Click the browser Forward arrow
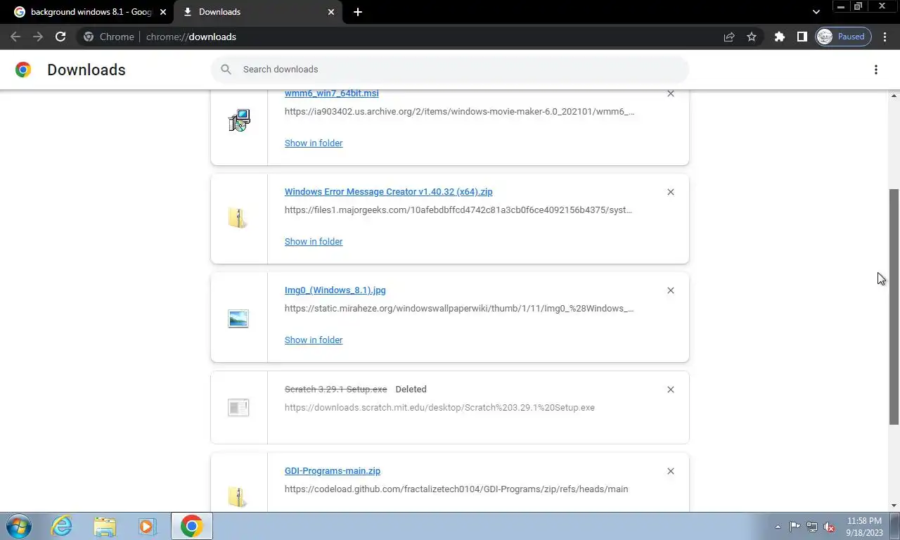Image resolution: width=900 pixels, height=540 pixels. click(38, 37)
